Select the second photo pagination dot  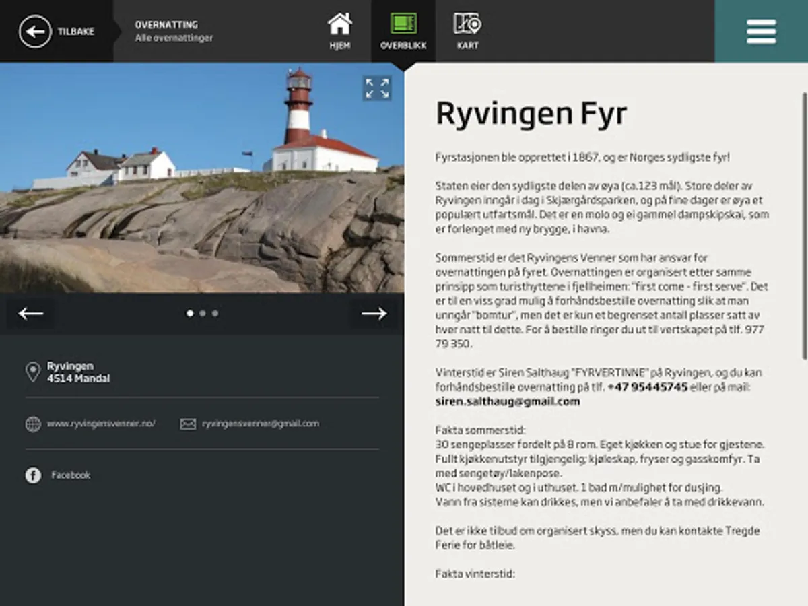pyautogui.click(x=203, y=313)
